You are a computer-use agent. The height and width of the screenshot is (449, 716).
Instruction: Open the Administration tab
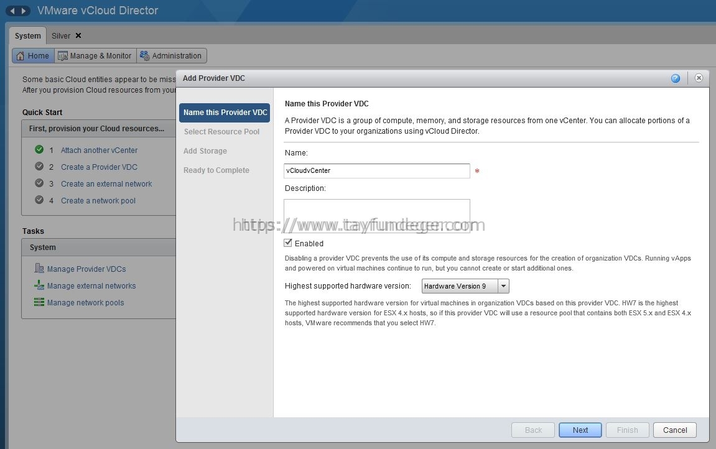171,56
